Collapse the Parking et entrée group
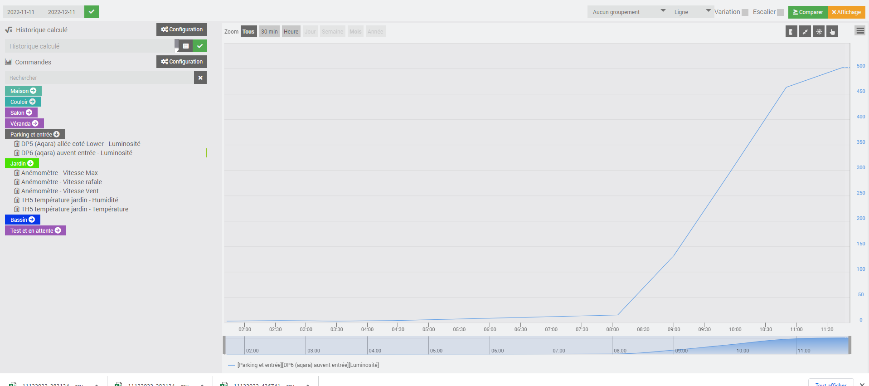 [35, 134]
